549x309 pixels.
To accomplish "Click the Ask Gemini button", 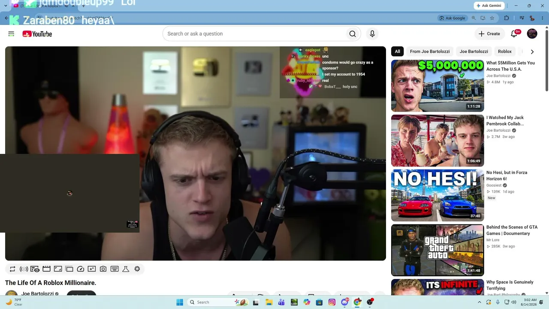I will tap(489, 6).
